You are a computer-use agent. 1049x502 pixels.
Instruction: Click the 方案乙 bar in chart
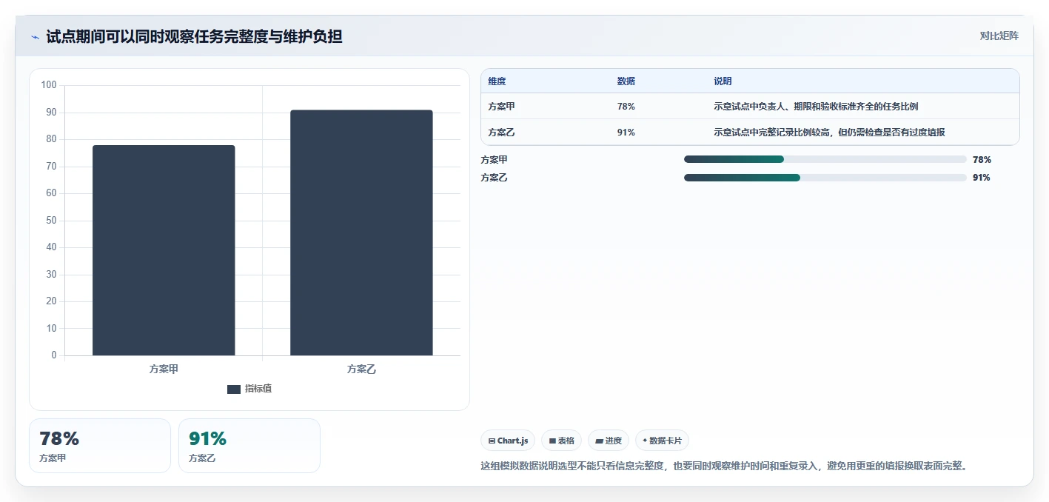click(x=361, y=232)
